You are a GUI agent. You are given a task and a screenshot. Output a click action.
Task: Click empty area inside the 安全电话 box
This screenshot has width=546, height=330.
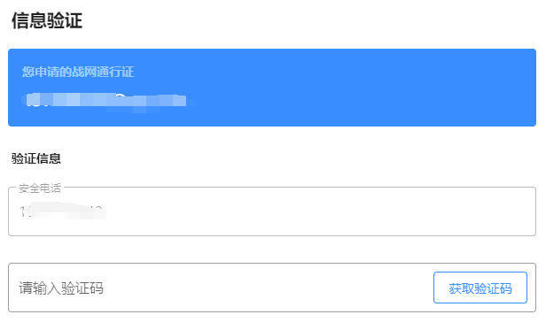[x=314, y=212]
